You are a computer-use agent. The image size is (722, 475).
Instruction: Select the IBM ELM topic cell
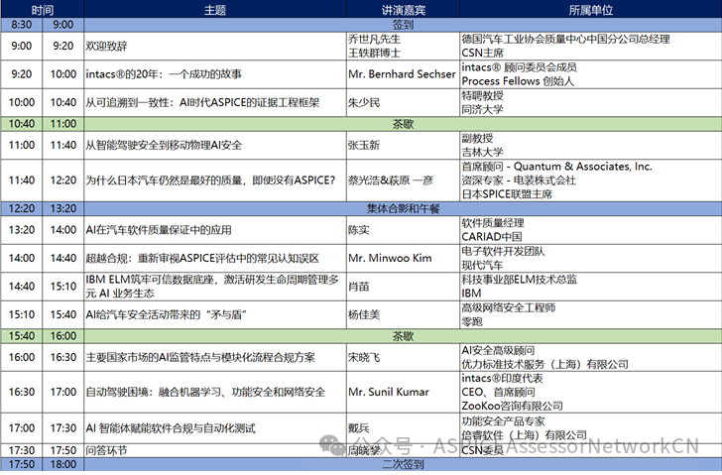click(x=215, y=287)
